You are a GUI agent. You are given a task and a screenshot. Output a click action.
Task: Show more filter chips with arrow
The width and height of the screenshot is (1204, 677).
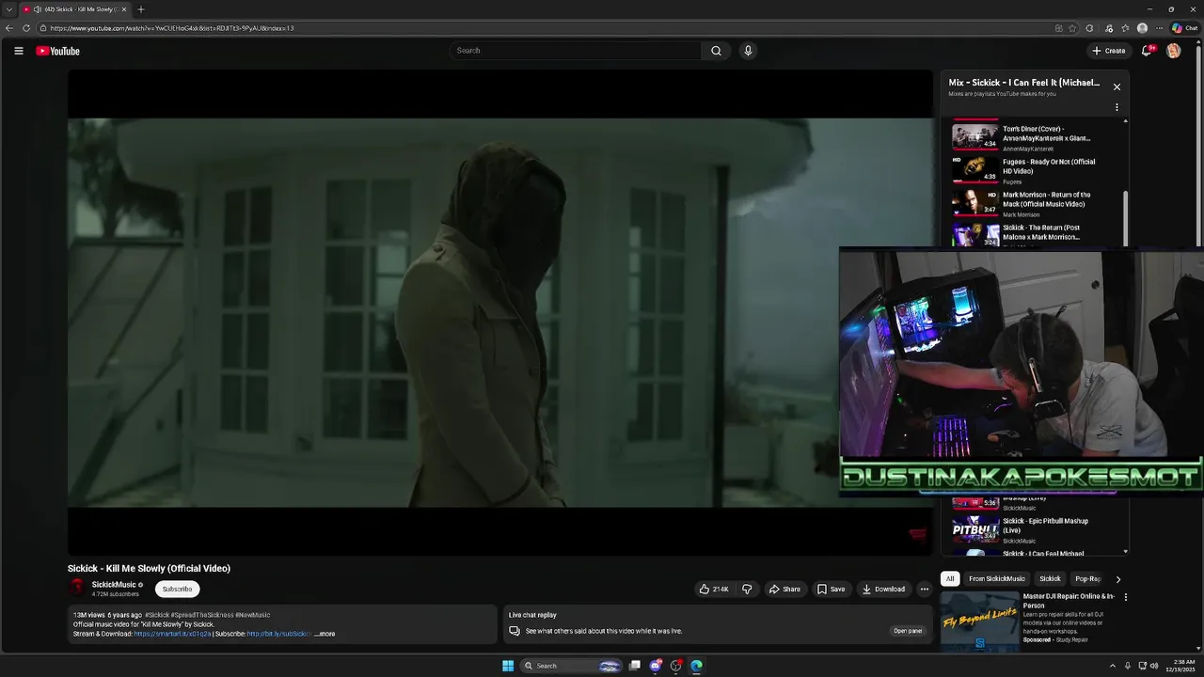coord(1117,579)
